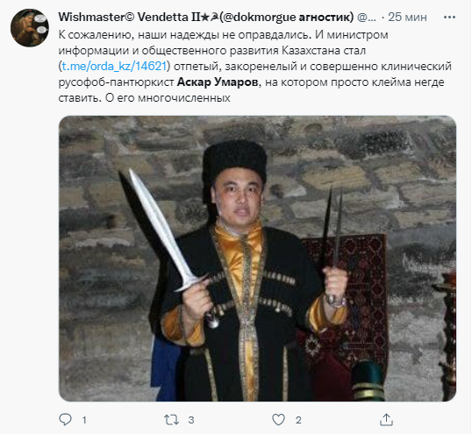
Task: Click the phrase 'О его многочисленных'
Action: pyautogui.click(x=168, y=97)
